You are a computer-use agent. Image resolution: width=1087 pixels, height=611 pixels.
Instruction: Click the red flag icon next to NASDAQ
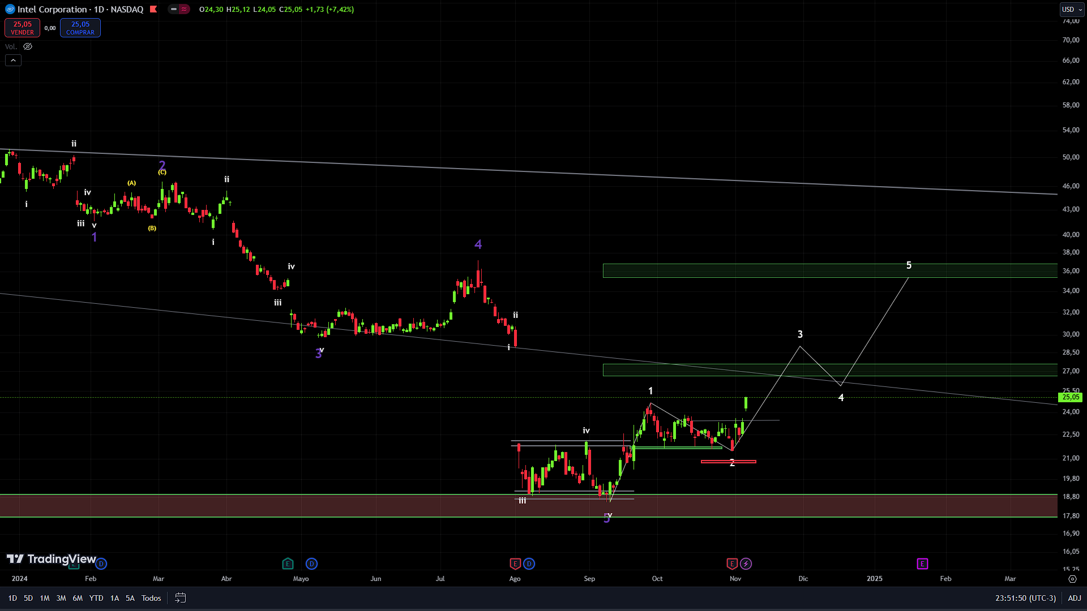click(153, 9)
